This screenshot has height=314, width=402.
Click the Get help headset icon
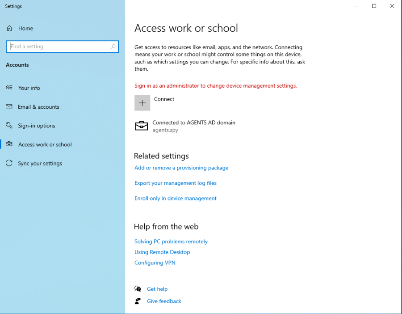[138, 289]
